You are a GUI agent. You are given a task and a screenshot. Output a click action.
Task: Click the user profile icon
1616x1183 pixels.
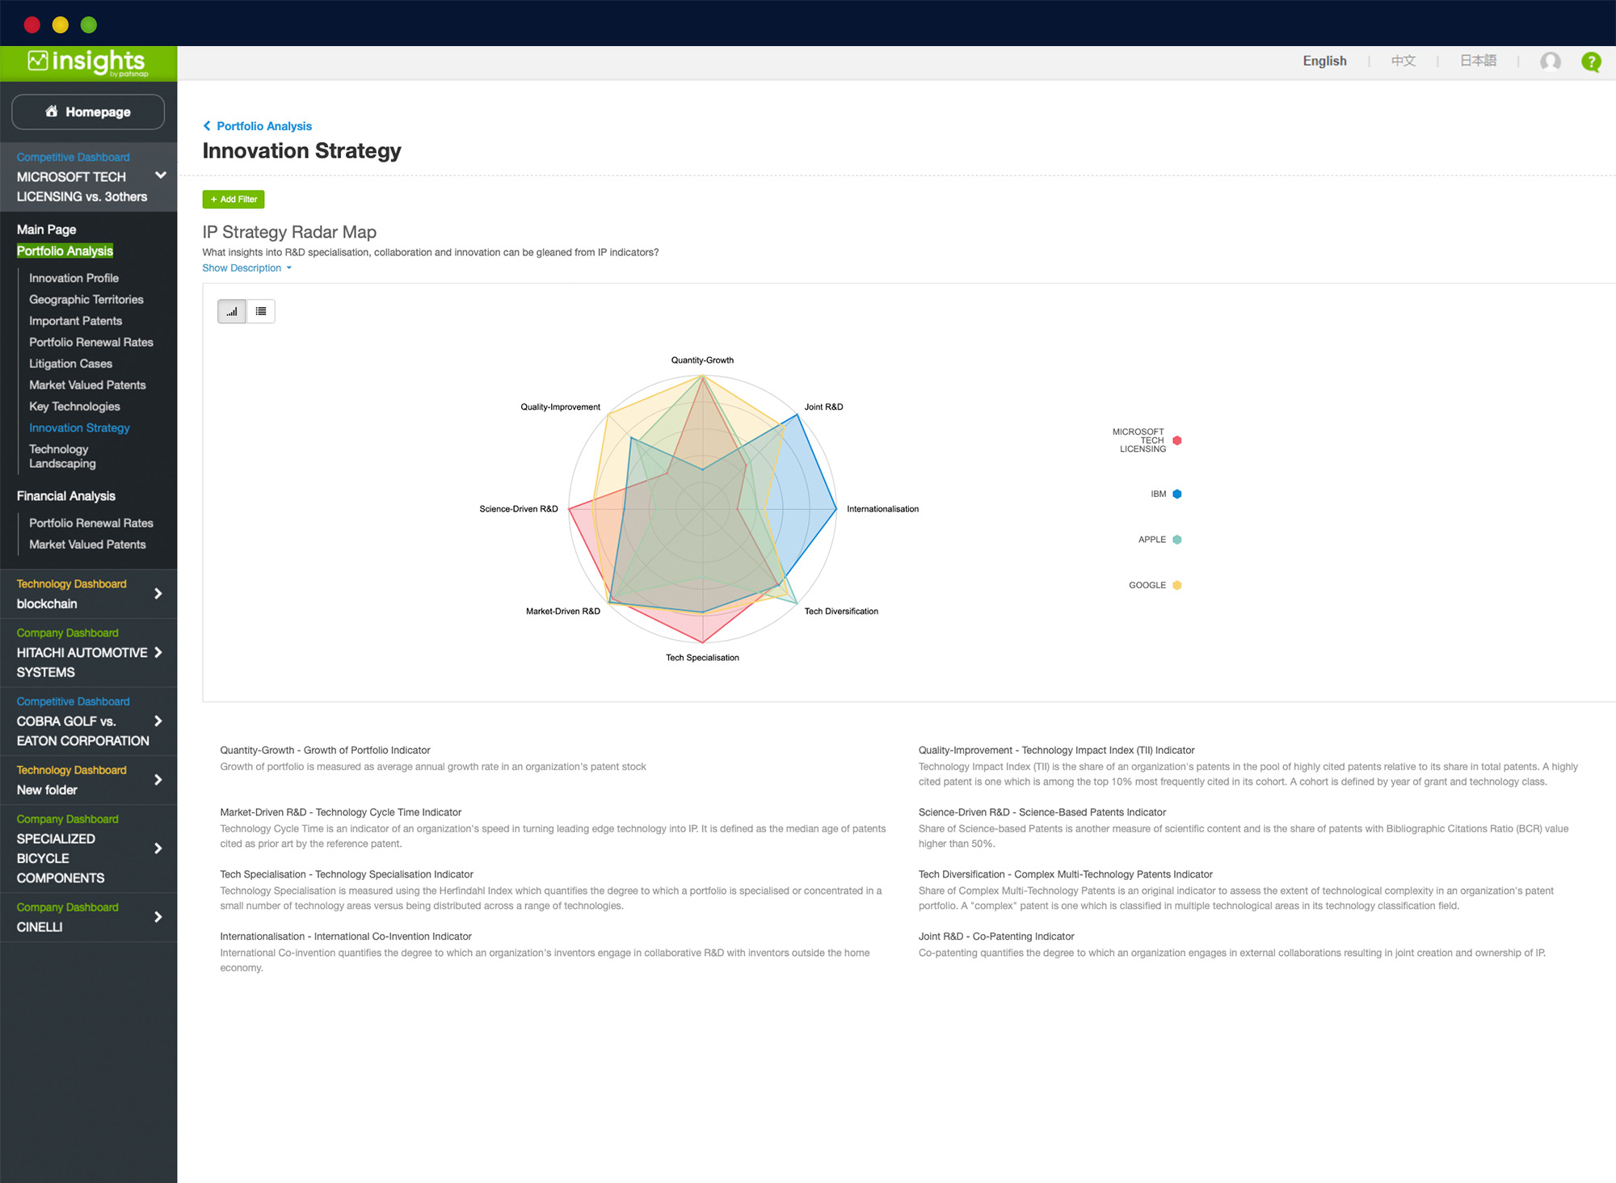1551,61
